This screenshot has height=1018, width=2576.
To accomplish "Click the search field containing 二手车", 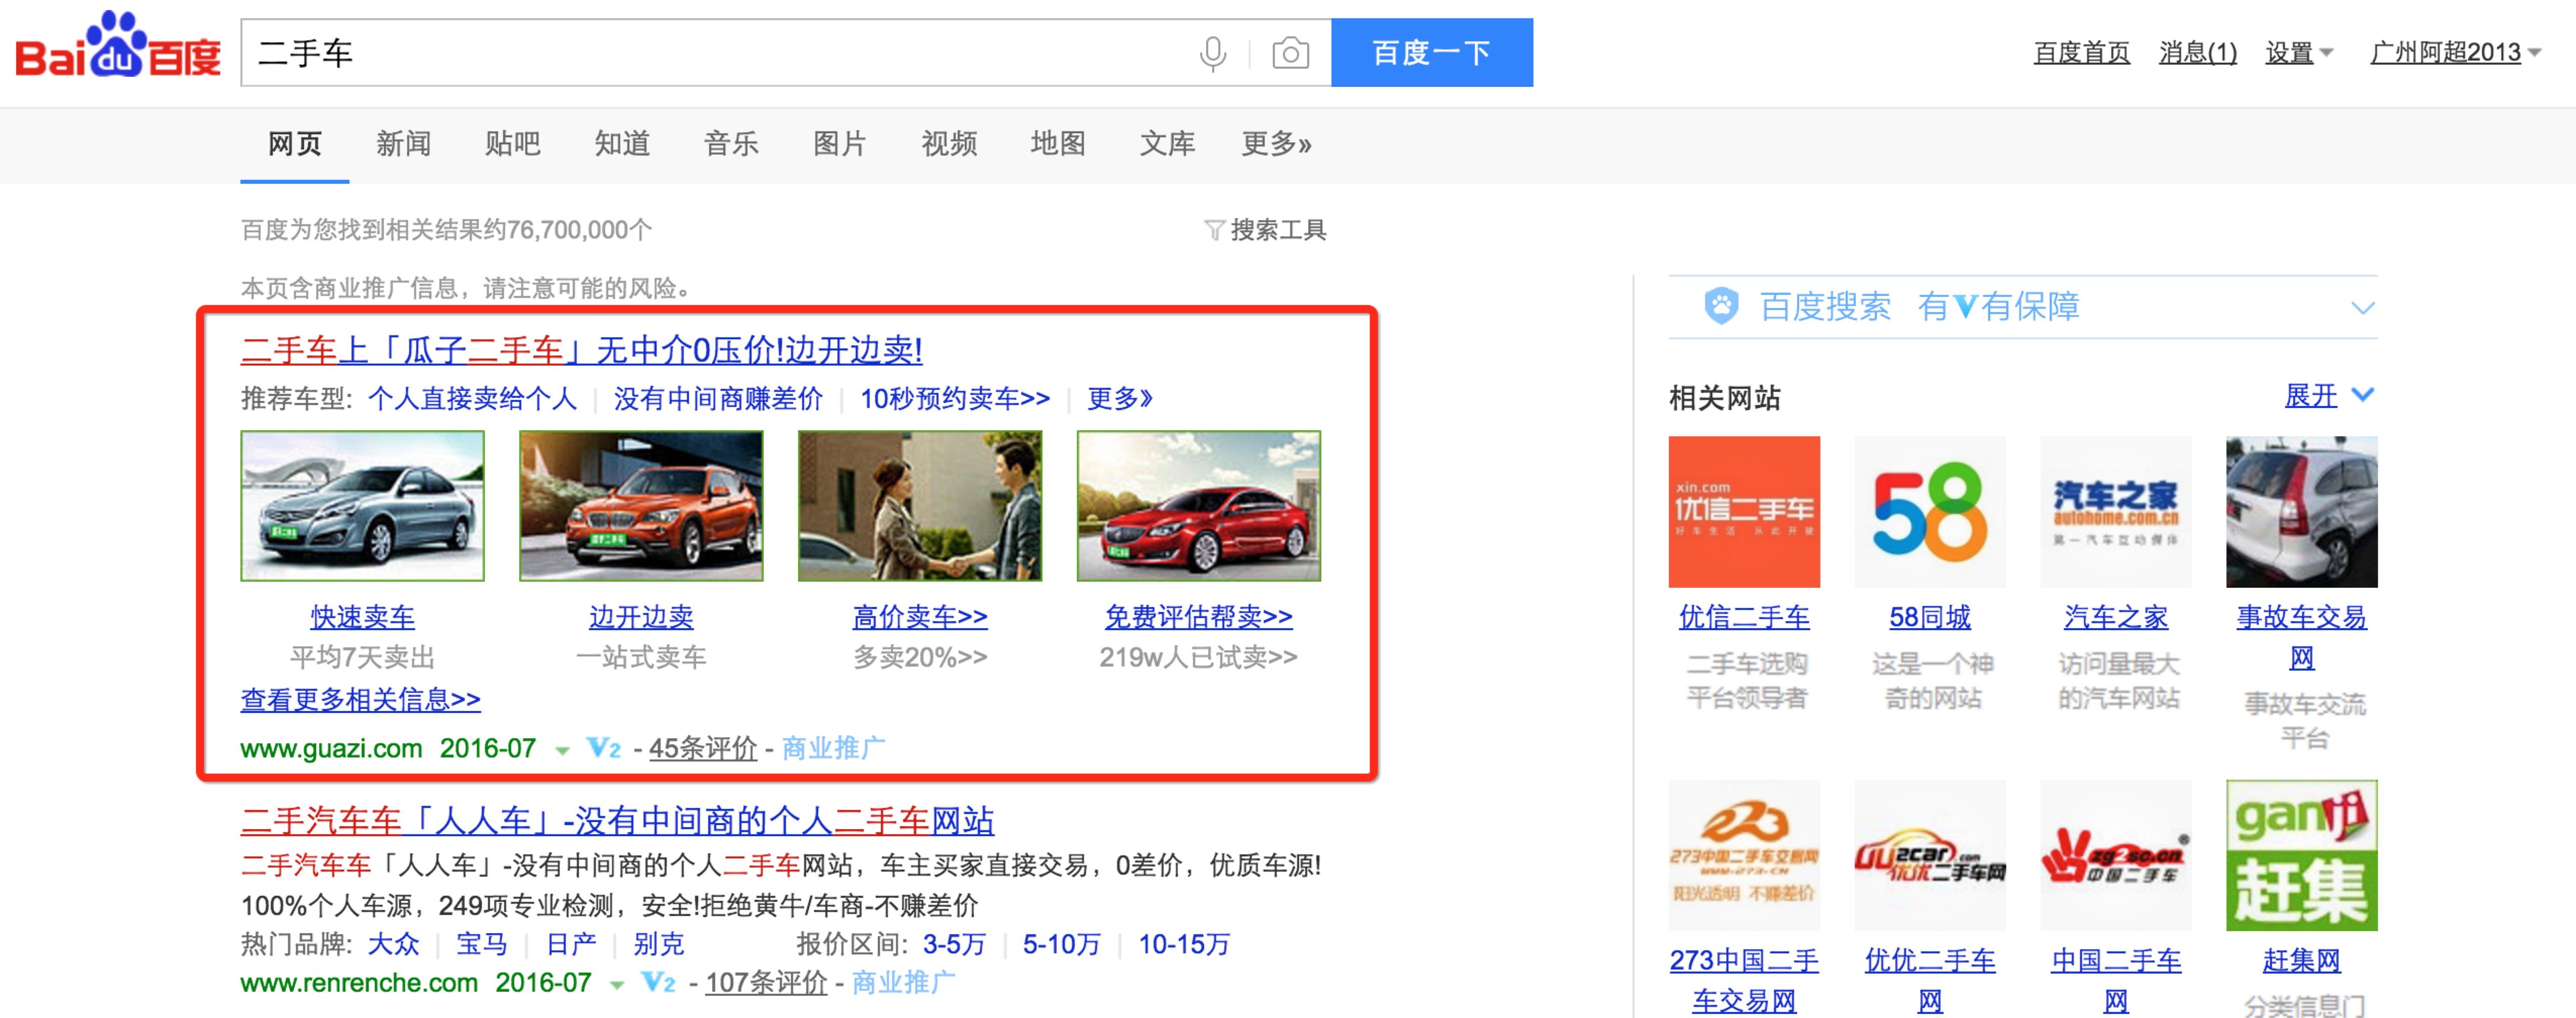I will [700, 53].
